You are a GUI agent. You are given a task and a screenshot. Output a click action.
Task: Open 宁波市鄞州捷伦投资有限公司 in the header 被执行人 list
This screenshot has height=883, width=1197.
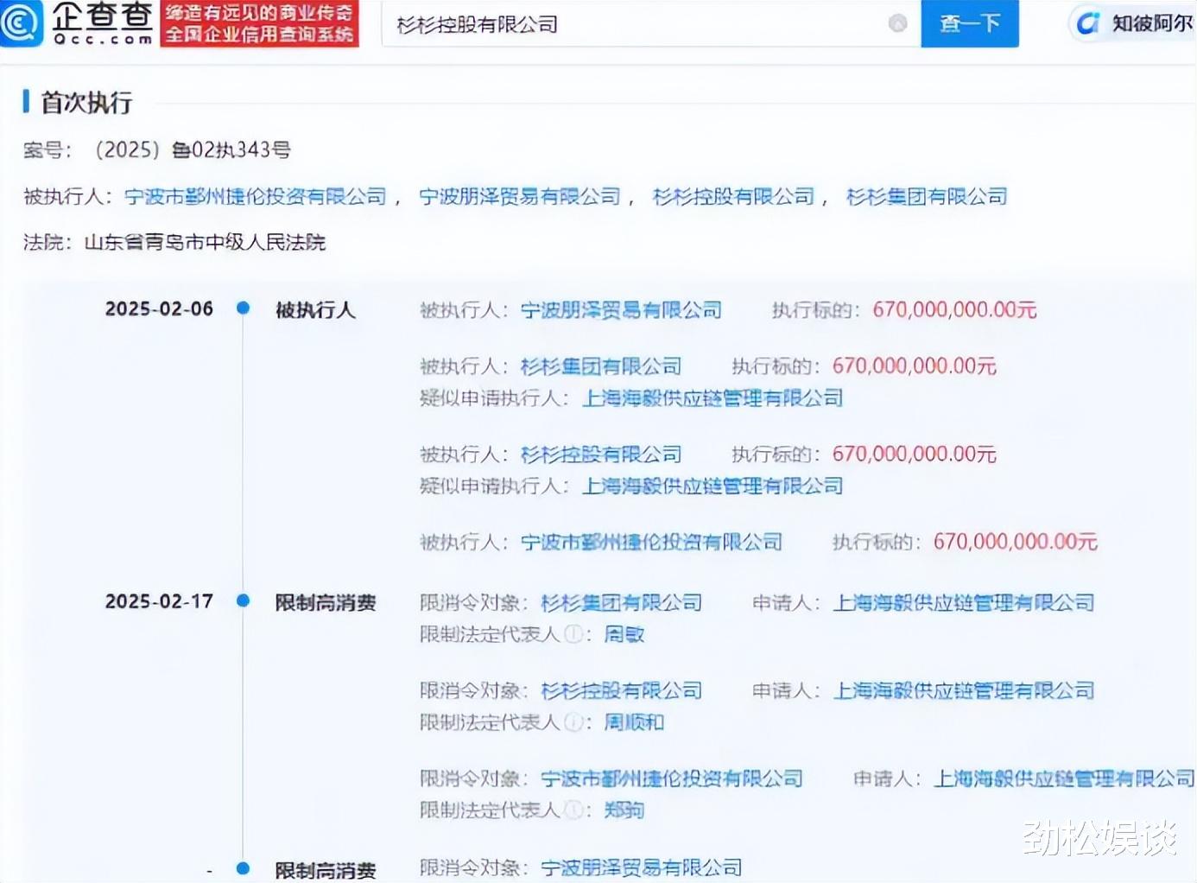[256, 197]
